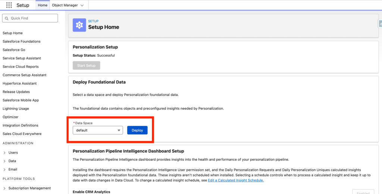Open Edit a Calculated Insight Schedule link
The image size is (382, 194).
click(236, 180)
